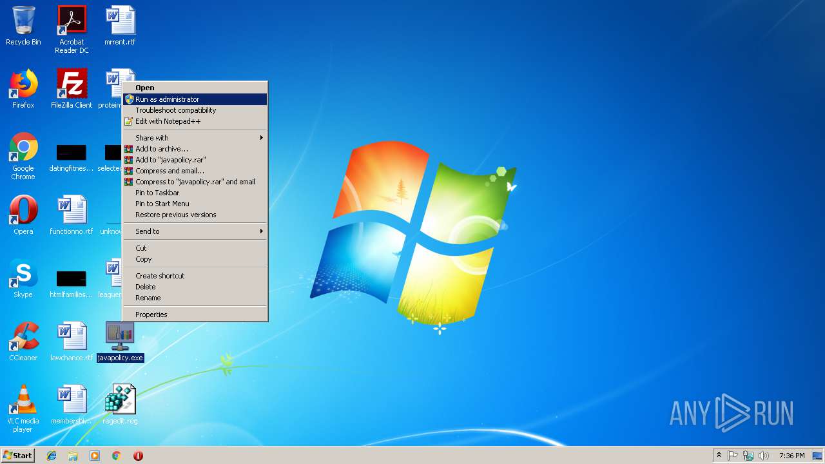Open Properties from the context menu
Viewport: 825px width, 464px height.
point(195,314)
